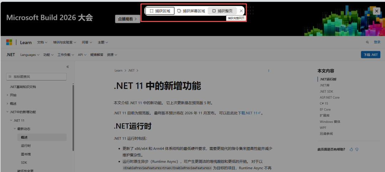Viewport: 385px width, 172px height.
Task: Open 运行时 in the sidebar tree
Action: tap(26, 146)
